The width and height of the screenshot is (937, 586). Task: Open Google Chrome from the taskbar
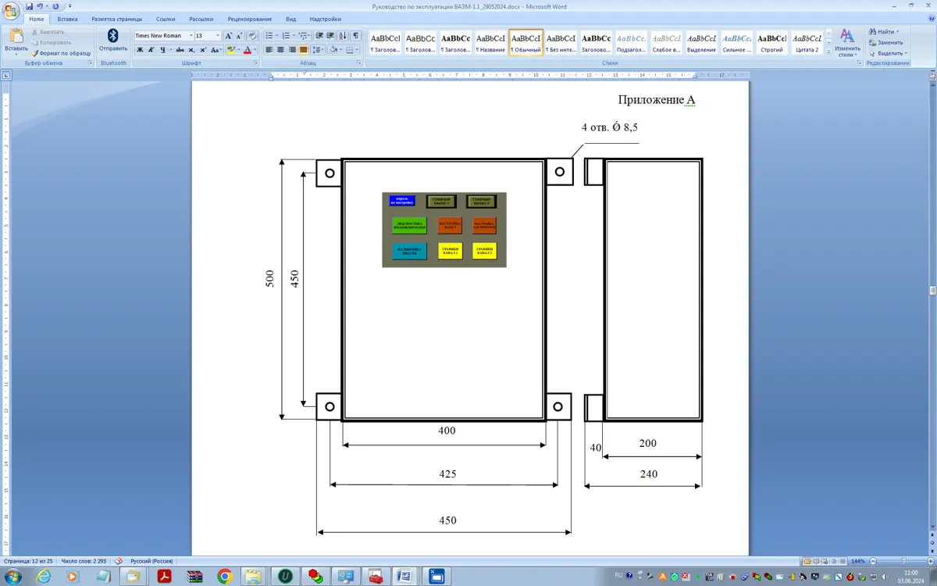point(225,577)
